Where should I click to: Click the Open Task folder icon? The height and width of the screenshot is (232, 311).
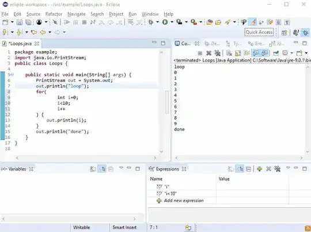(218, 22)
